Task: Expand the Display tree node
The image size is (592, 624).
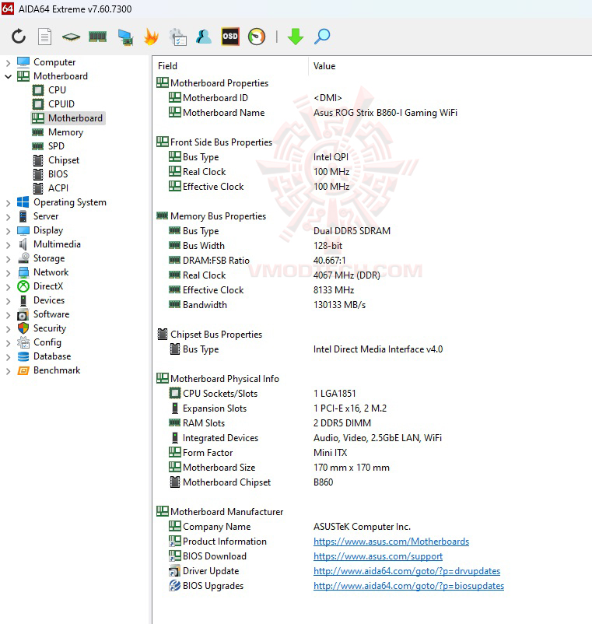Action: (x=8, y=230)
